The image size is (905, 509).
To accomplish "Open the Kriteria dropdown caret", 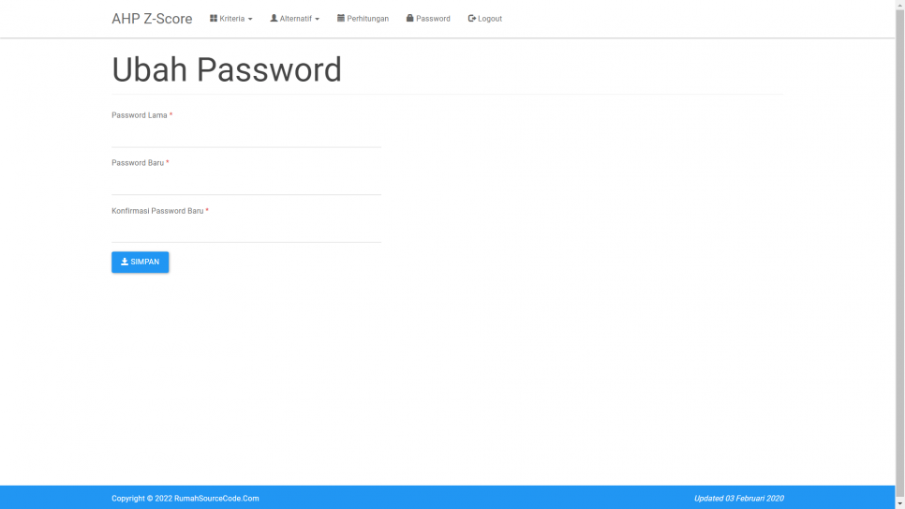I will pos(250,19).
